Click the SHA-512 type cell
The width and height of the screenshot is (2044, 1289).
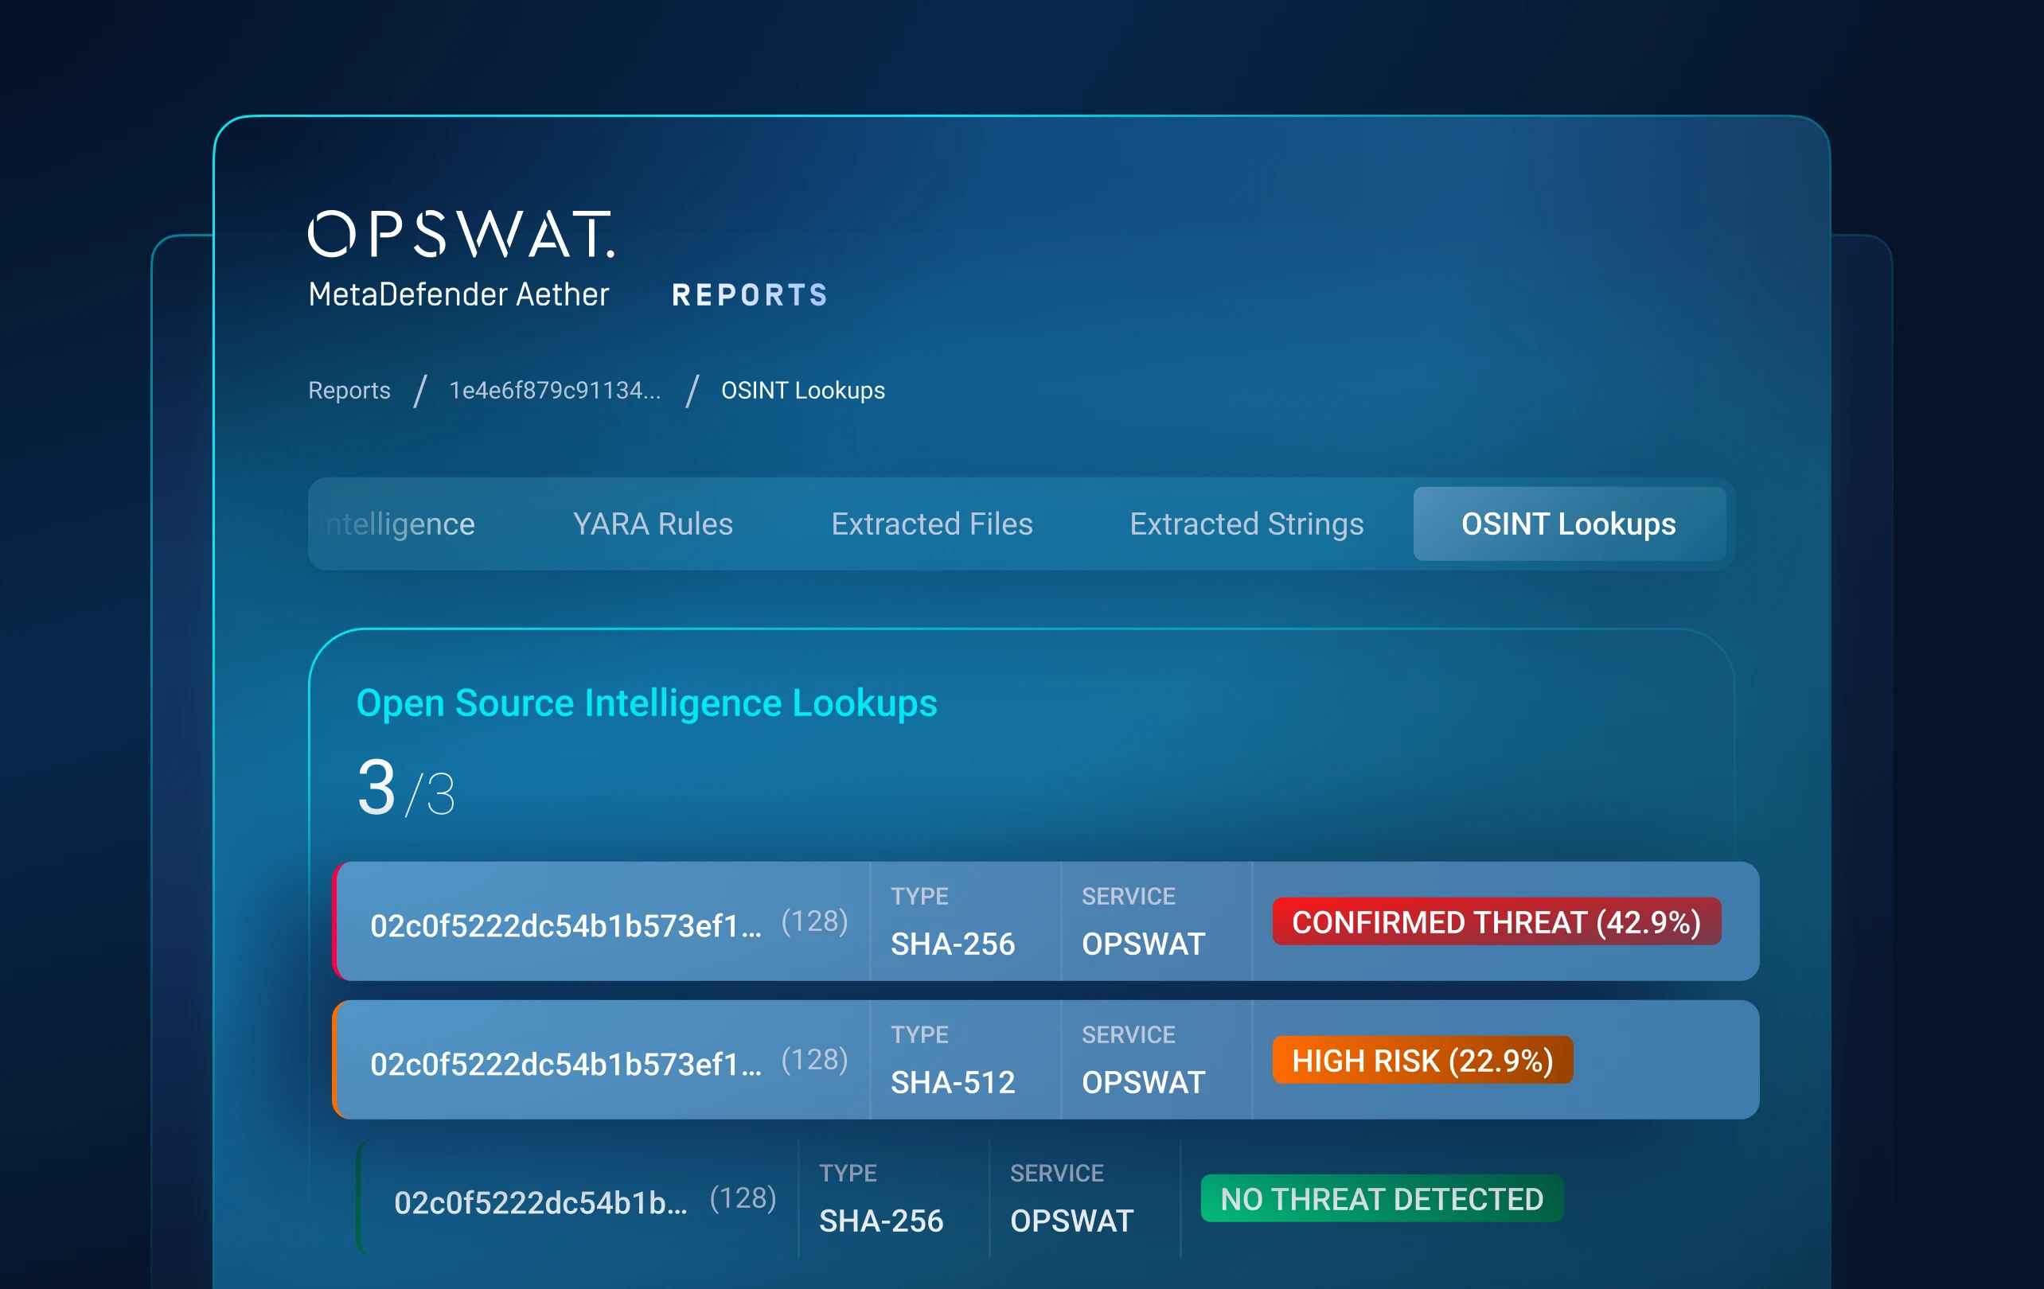[x=953, y=1081]
